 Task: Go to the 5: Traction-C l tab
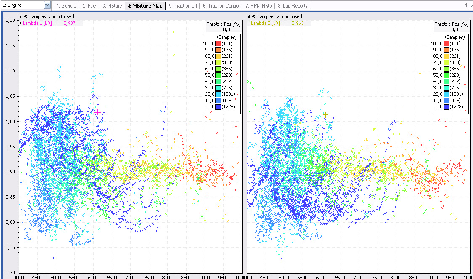[x=183, y=6]
